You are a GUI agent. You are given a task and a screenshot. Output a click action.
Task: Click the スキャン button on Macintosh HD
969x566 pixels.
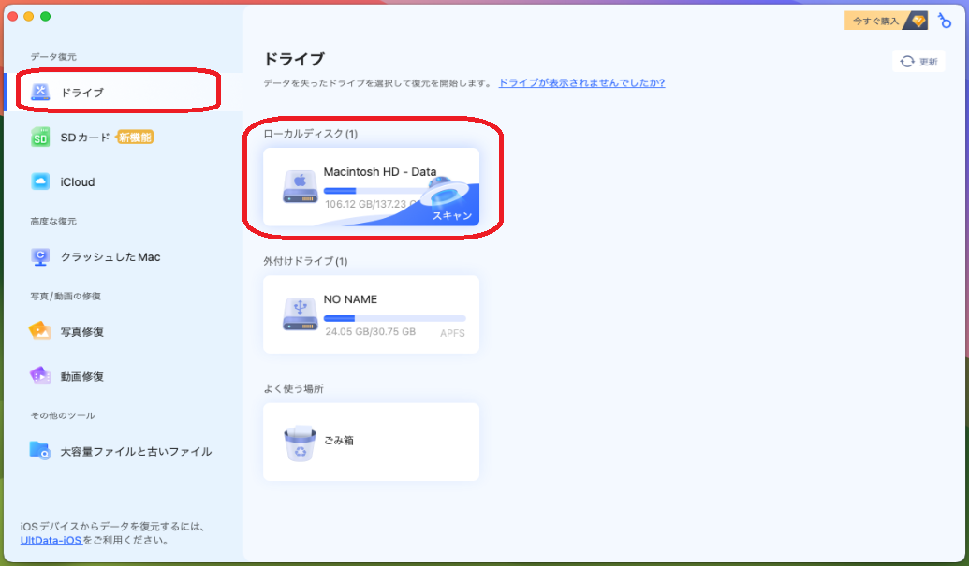(x=452, y=215)
